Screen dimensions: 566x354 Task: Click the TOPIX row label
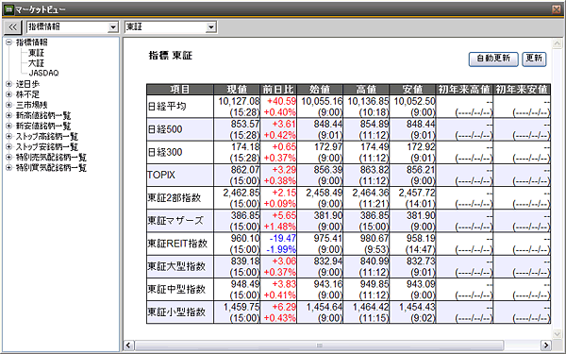coord(161,175)
